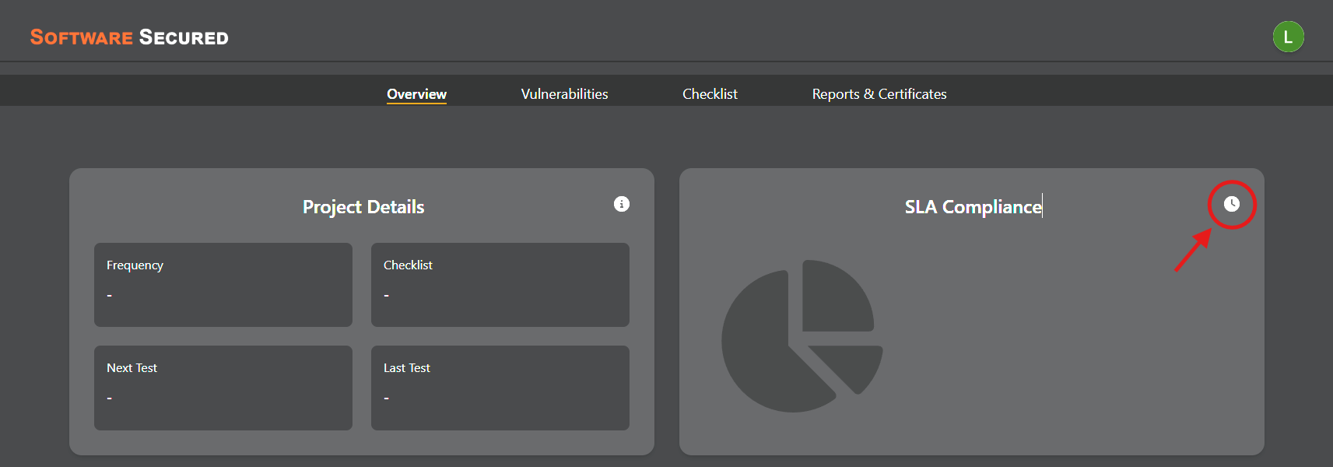Click the dash value under Next Test
The width and height of the screenshot is (1333, 467).
(x=110, y=399)
